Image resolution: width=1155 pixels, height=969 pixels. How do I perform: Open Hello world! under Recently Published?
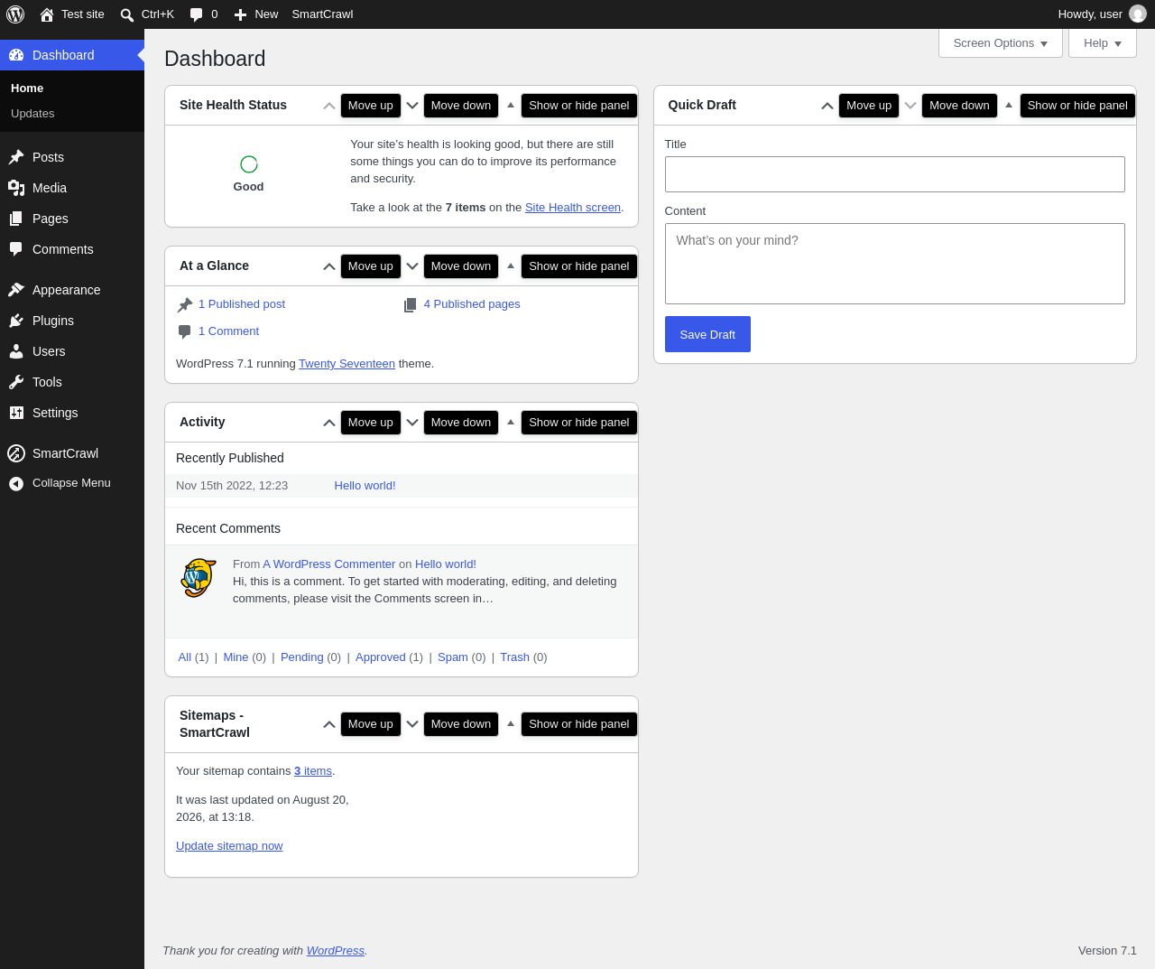coord(365,486)
